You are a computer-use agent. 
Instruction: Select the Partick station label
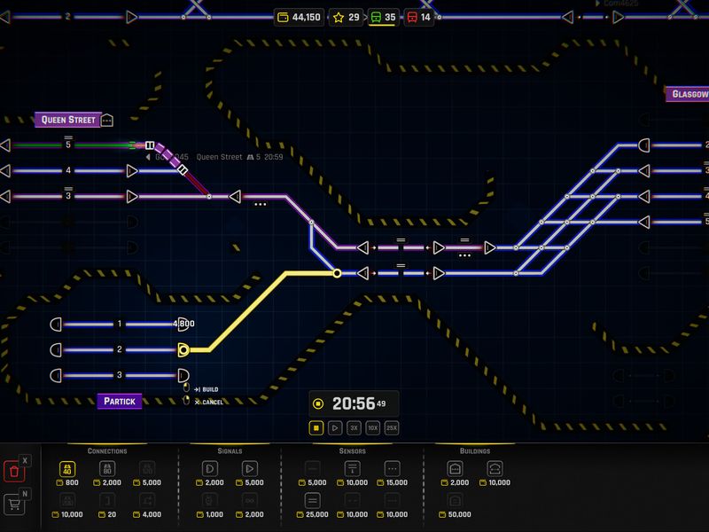(x=120, y=402)
